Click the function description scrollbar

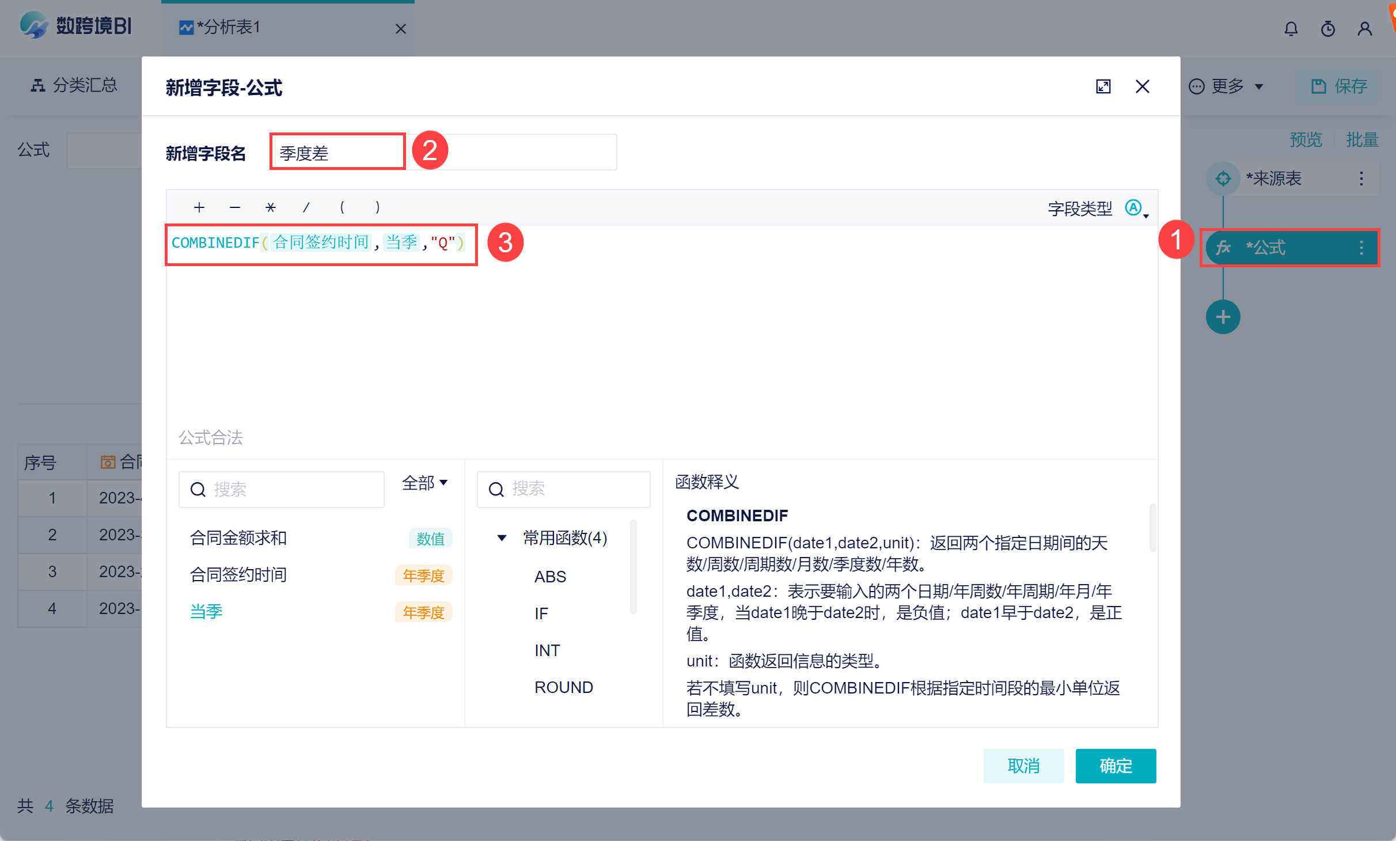pos(1152,527)
